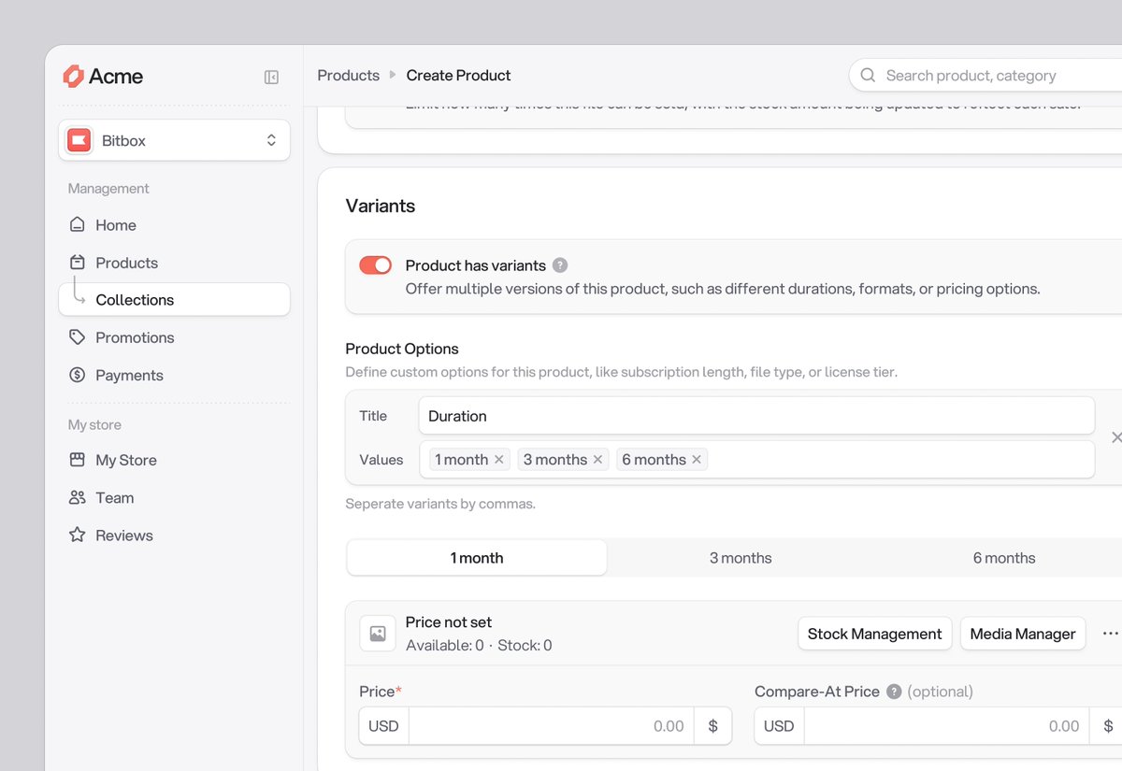The image size is (1122, 771).
Task: Open variant more options ellipsis
Action: 1111,634
